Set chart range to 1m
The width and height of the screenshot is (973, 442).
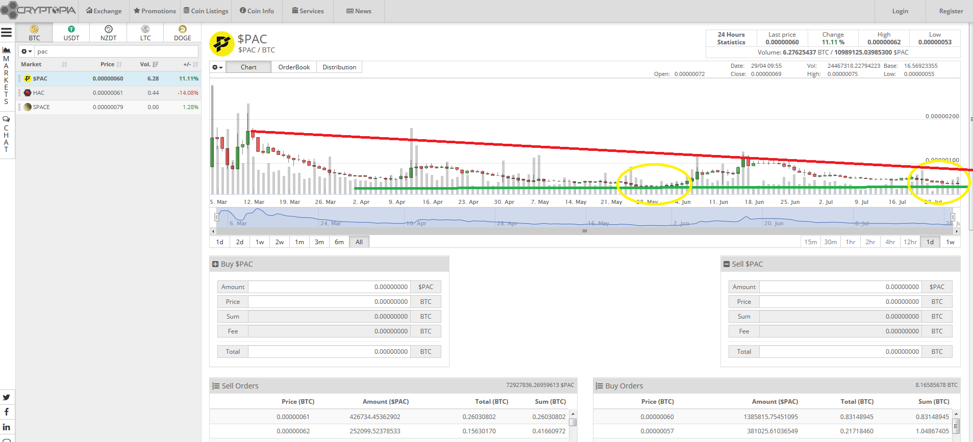[300, 242]
